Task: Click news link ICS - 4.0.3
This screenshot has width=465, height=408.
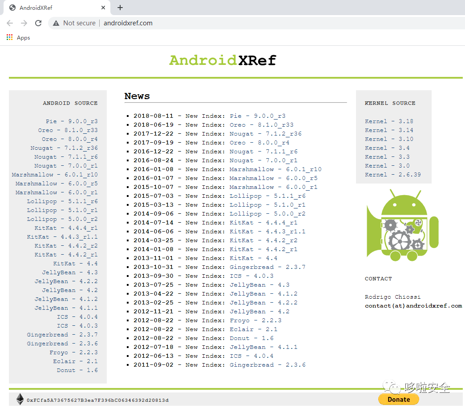Action: point(251,276)
